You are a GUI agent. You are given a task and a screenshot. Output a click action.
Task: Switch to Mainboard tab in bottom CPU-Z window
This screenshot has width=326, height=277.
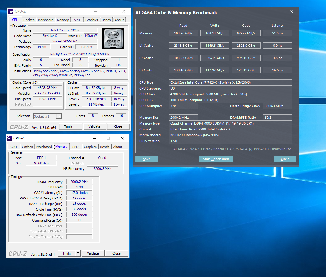tap(44, 147)
